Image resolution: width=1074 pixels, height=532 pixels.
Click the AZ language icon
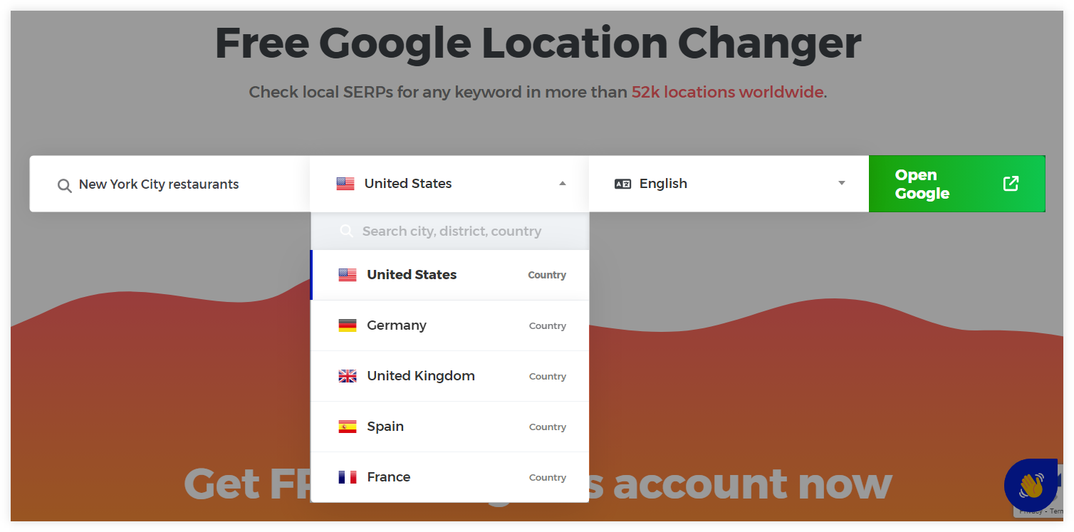(x=622, y=183)
